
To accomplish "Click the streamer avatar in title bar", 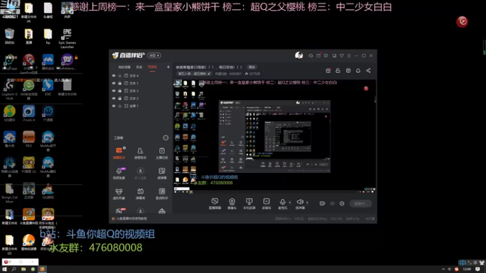I will pos(299,55).
